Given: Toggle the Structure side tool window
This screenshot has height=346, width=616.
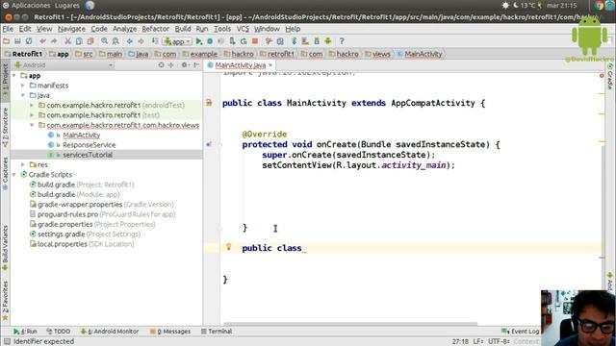Looking at the screenshot, I should [x=5, y=128].
